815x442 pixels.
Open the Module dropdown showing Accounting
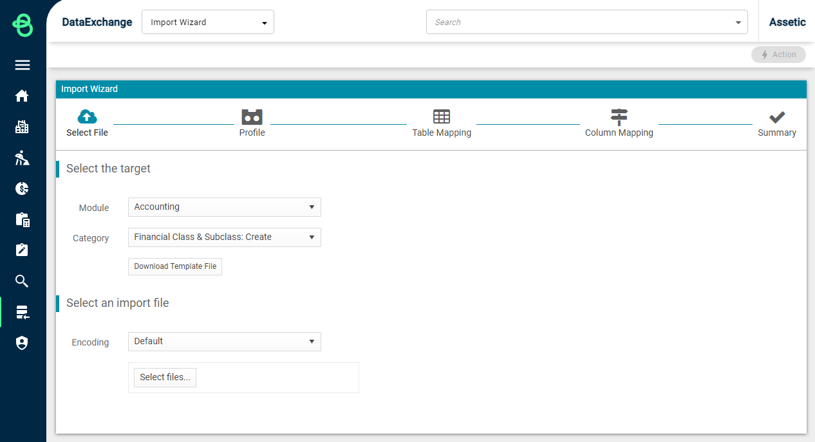(x=225, y=207)
